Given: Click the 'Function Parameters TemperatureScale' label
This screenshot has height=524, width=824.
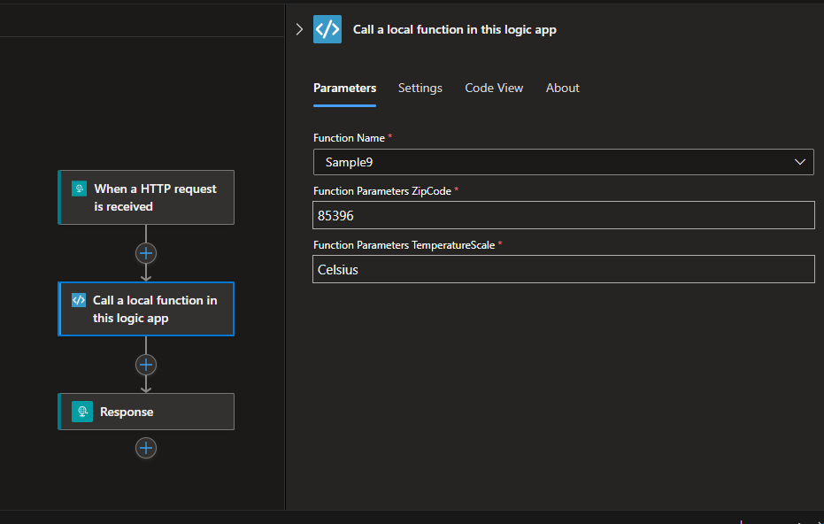Looking at the screenshot, I should [404, 245].
